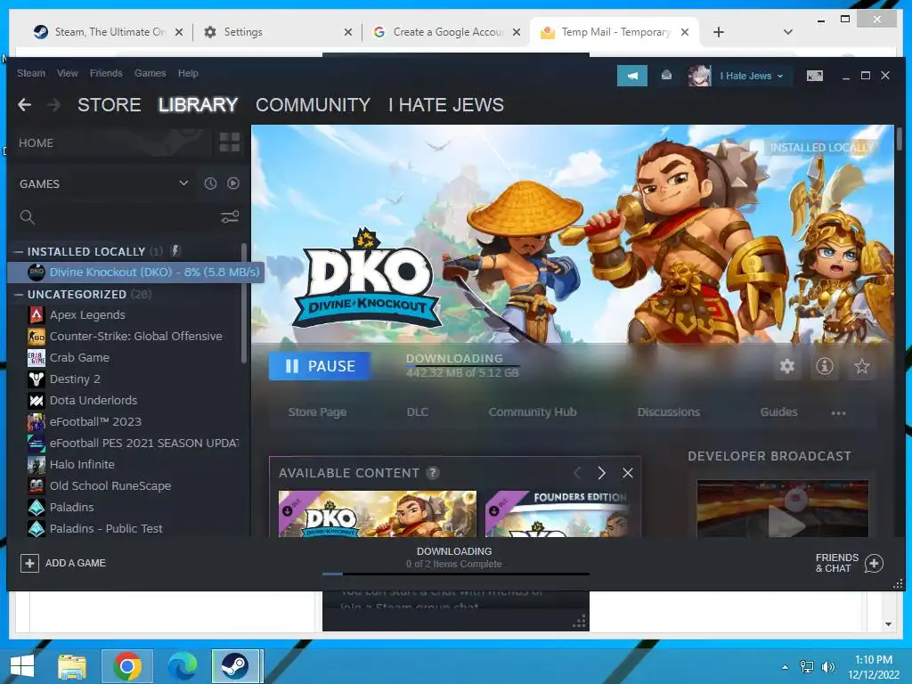Enter Big Picture mode icon

814,76
